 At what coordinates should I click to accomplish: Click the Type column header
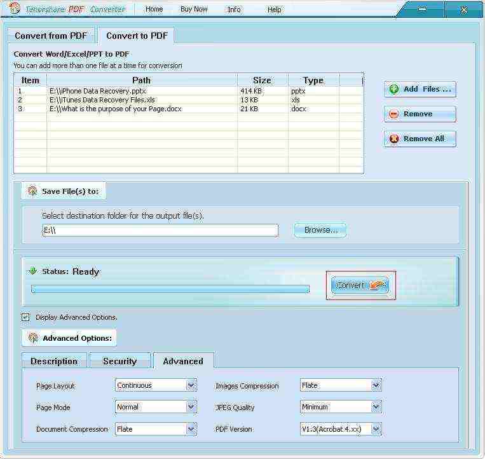coord(313,80)
